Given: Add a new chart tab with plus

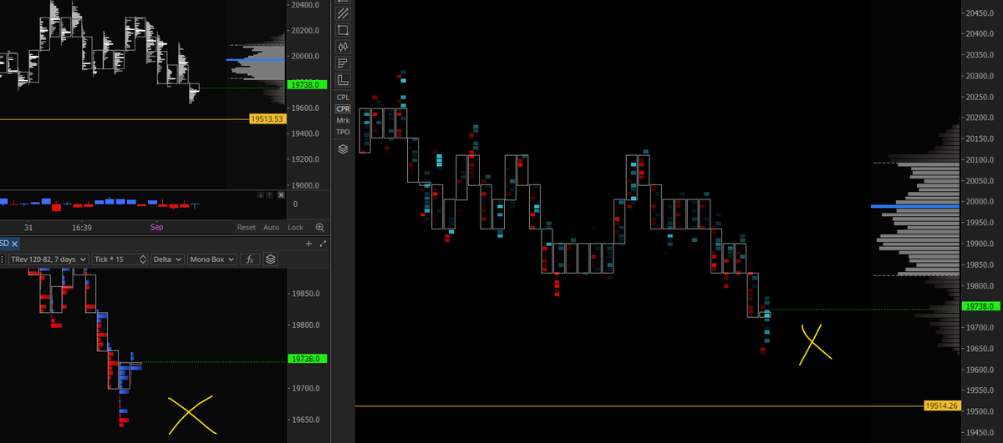Looking at the screenshot, I should click(308, 244).
